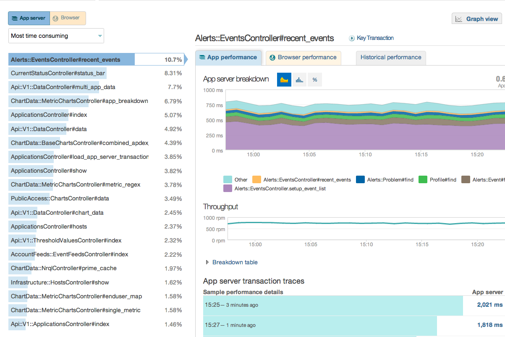Viewport: 505px width, 337px height.
Task: Switch to the Browser performance tab
Action: tap(307, 58)
